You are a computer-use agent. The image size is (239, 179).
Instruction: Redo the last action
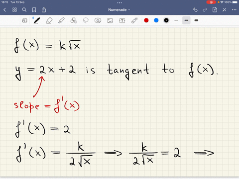(205, 10)
